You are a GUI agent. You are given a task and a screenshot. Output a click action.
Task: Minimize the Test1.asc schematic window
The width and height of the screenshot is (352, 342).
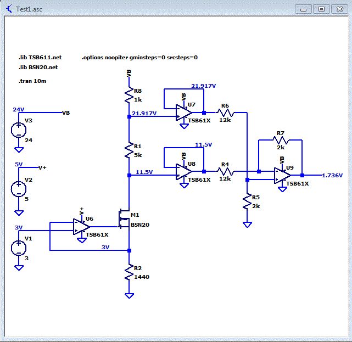[x=303, y=9]
